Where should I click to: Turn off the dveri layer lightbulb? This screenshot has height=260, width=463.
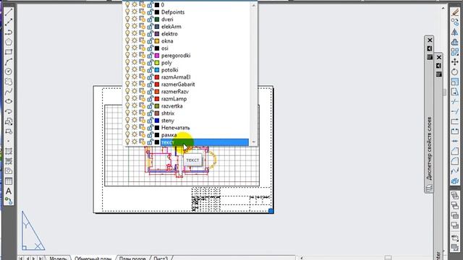tap(127, 19)
